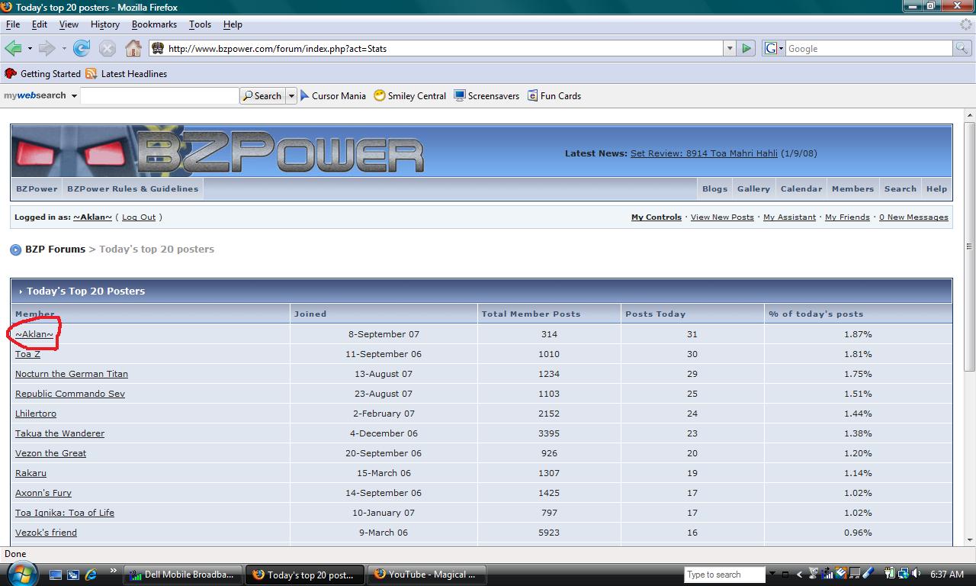Switch to YouTube taskbar window
Image resolution: width=976 pixels, height=586 pixels.
[x=427, y=575]
